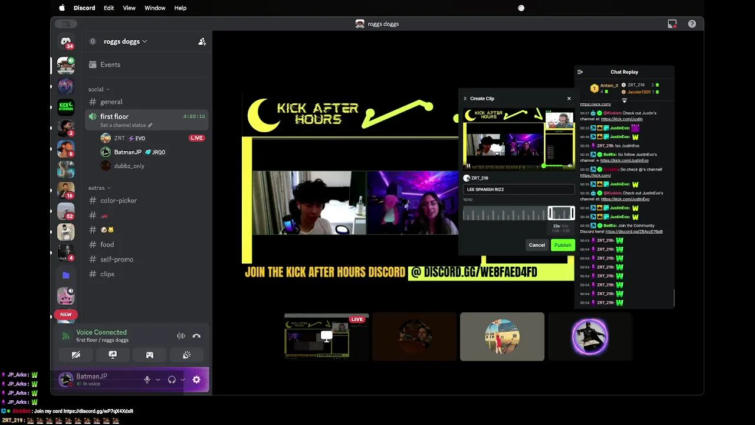Image resolution: width=755 pixels, height=425 pixels.
Task: Collapse the extras category
Action: (99, 188)
